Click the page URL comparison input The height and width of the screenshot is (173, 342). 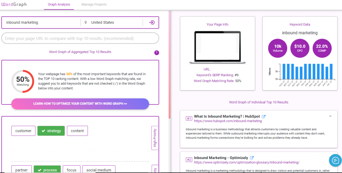click(x=80, y=39)
